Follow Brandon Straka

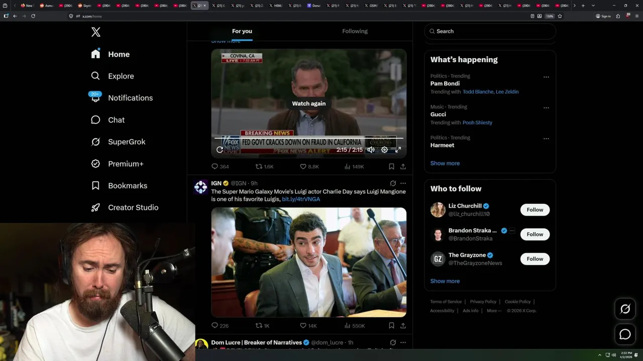[535, 234]
